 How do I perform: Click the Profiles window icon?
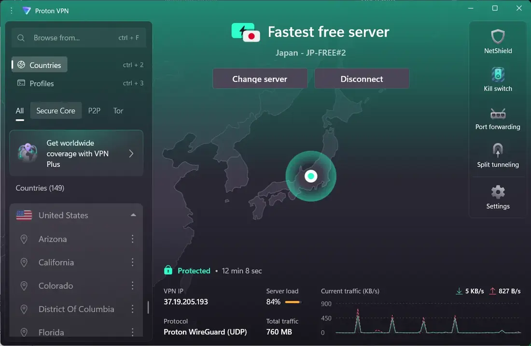pos(21,83)
